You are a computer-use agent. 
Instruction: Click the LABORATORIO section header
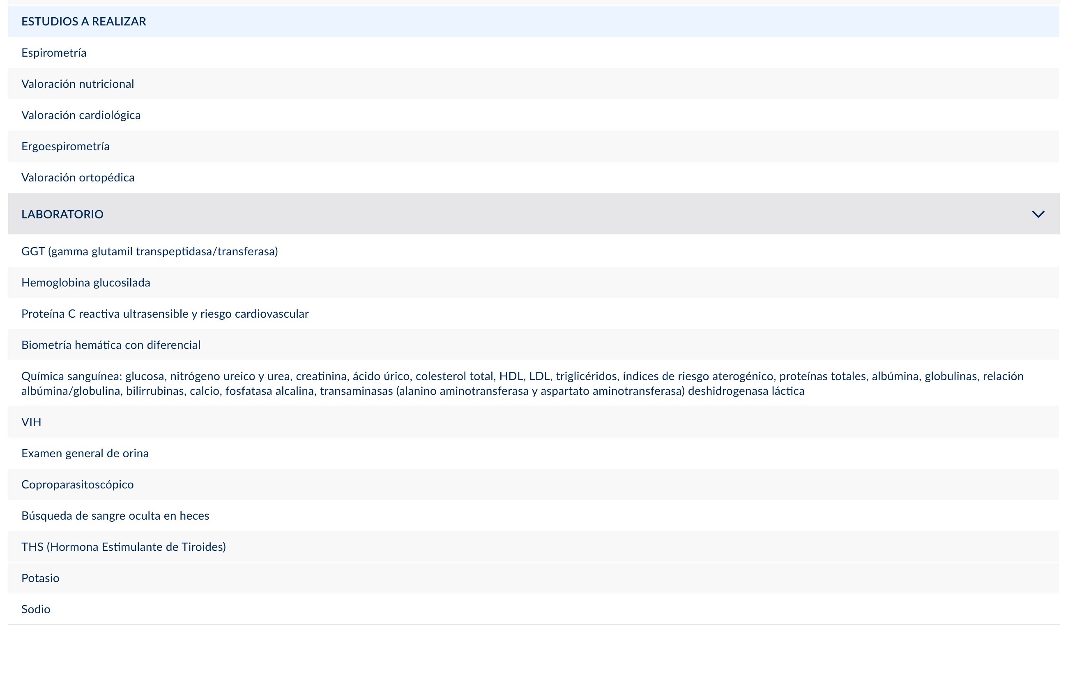click(533, 214)
